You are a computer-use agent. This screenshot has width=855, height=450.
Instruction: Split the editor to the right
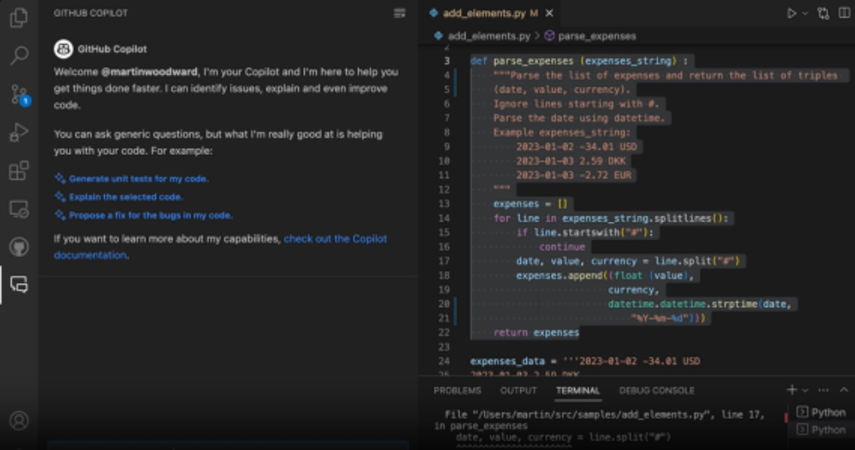tap(844, 13)
